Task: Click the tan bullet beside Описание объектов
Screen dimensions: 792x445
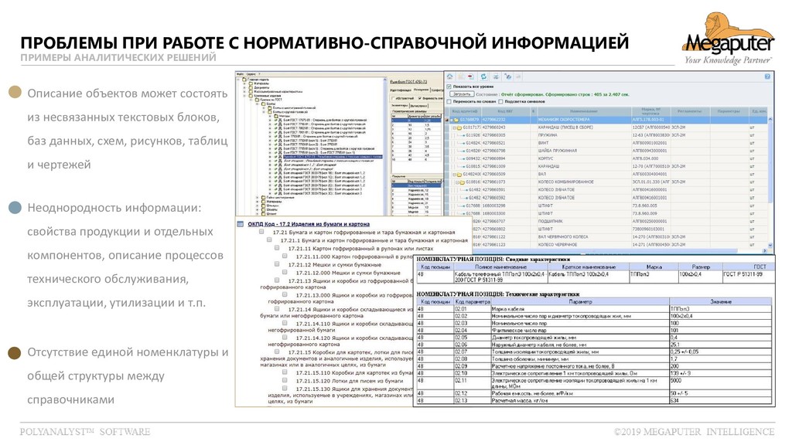Action: pyautogui.click(x=15, y=92)
